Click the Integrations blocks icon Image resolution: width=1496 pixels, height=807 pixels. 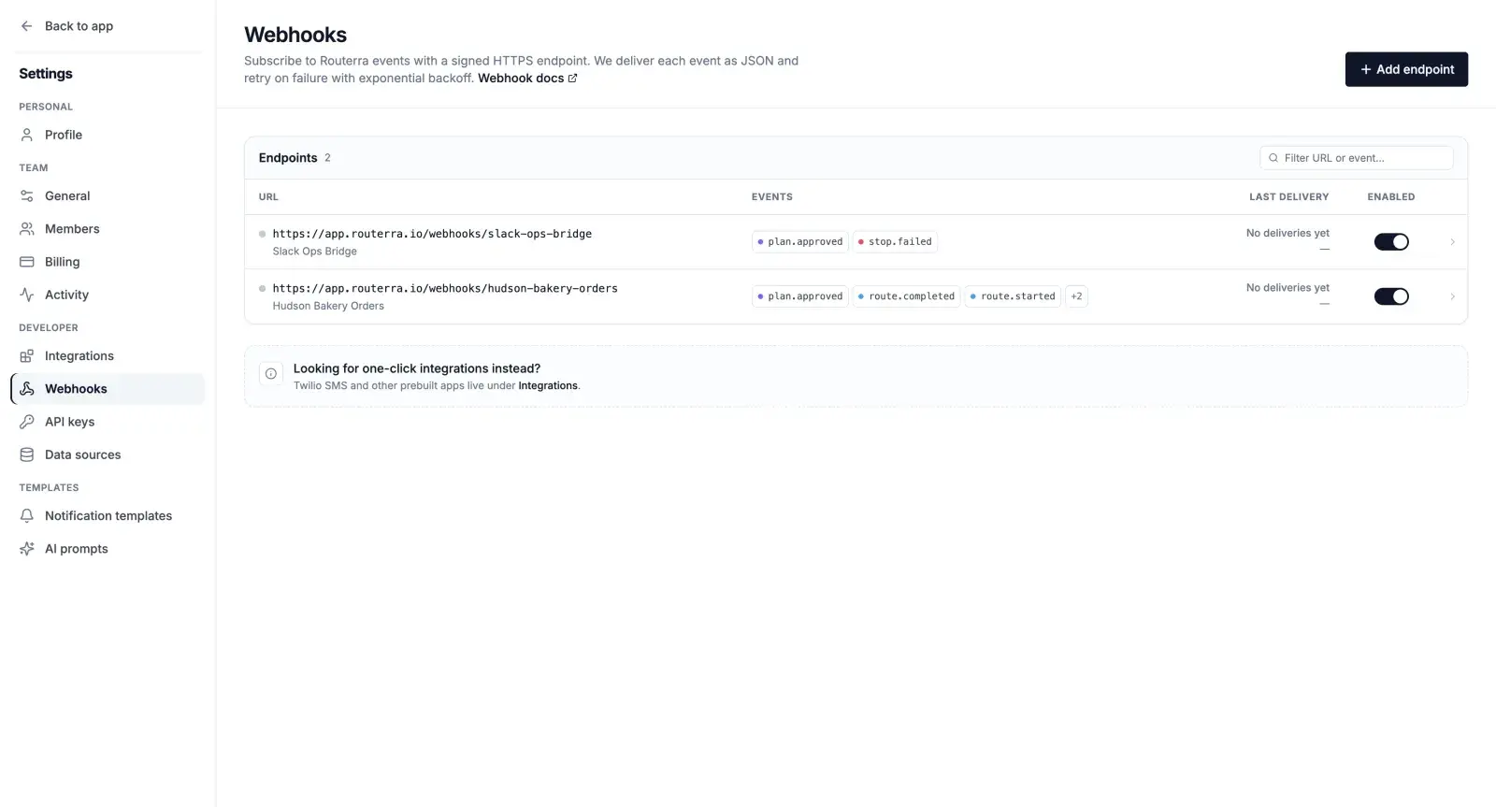[27, 356]
